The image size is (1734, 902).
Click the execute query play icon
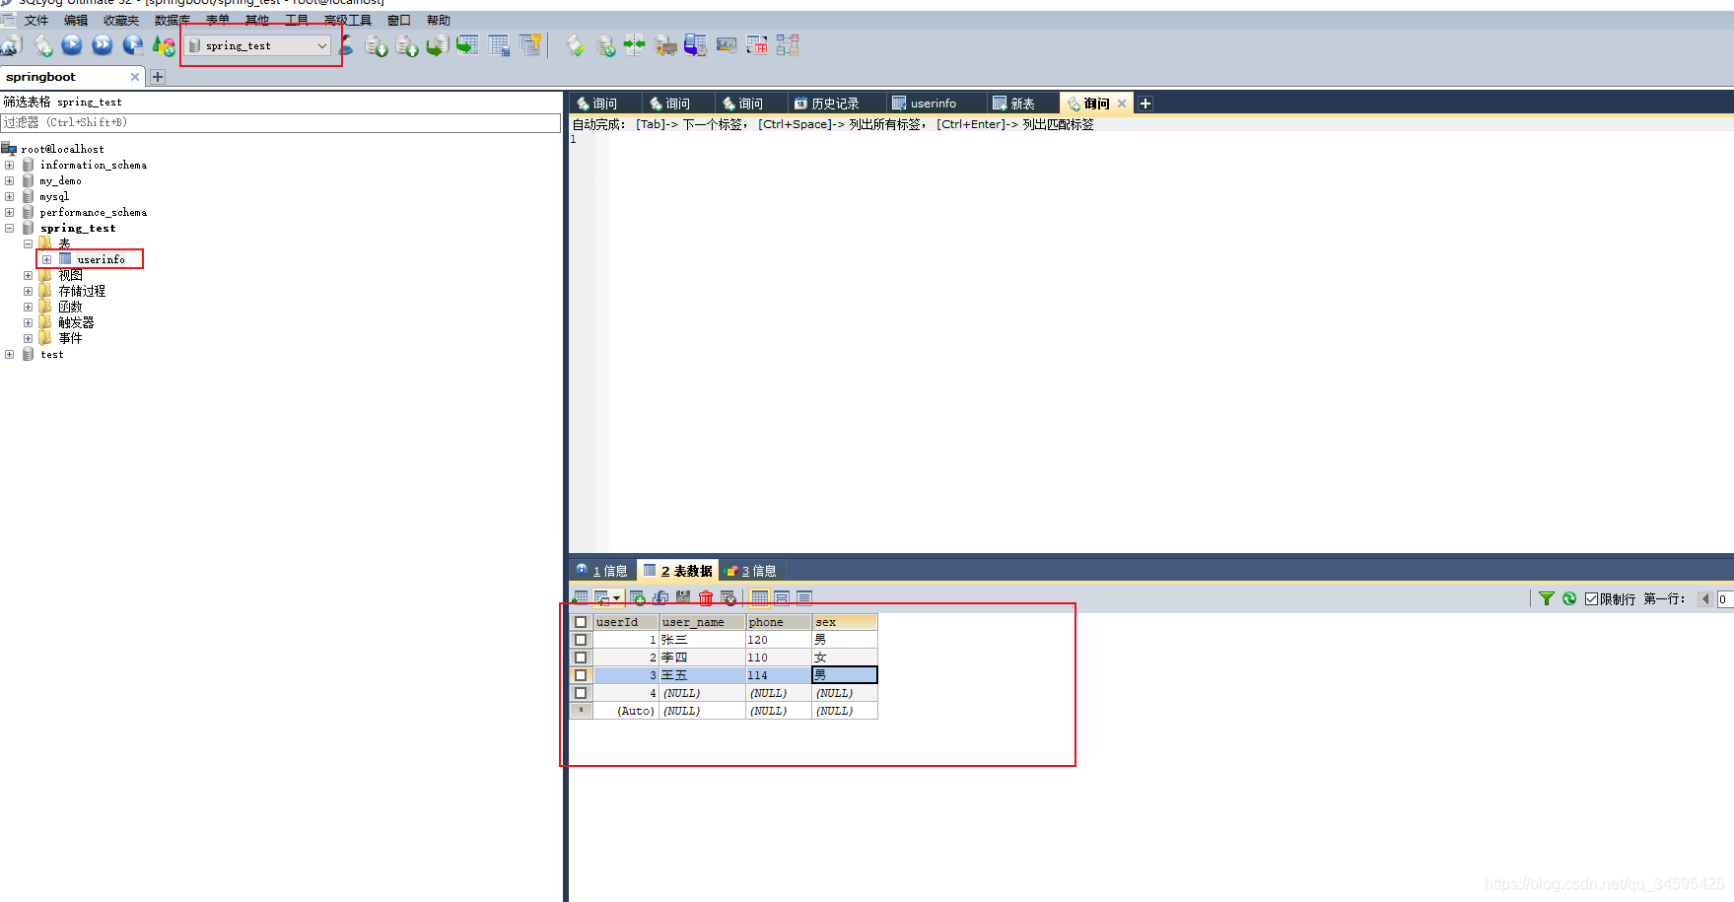[72, 45]
